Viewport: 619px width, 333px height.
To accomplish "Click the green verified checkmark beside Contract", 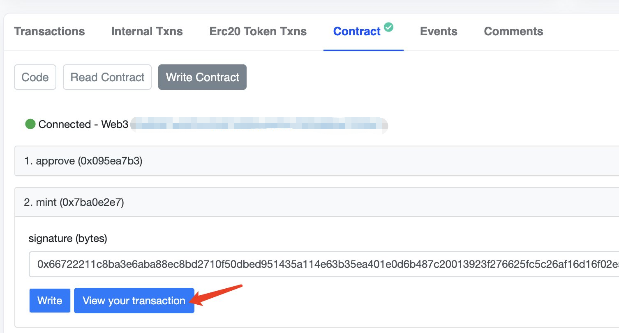I will click(388, 27).
